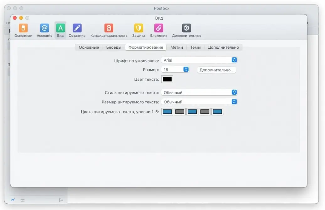
Task: Click the Цвет текста label
Action: pyautogui.click(x=147, y=79)
